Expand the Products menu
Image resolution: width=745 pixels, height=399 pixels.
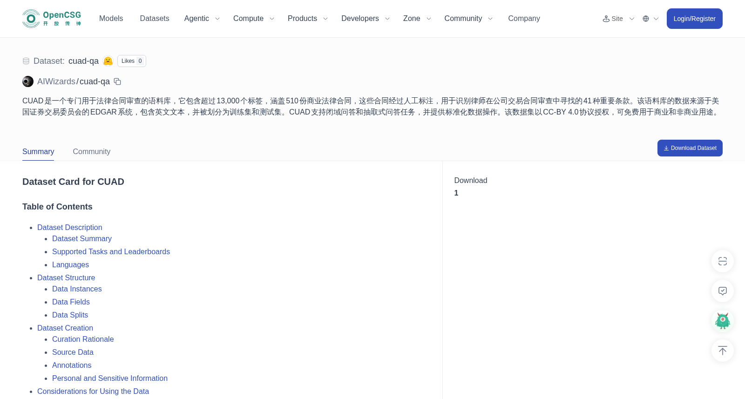(x=308, y=19)
